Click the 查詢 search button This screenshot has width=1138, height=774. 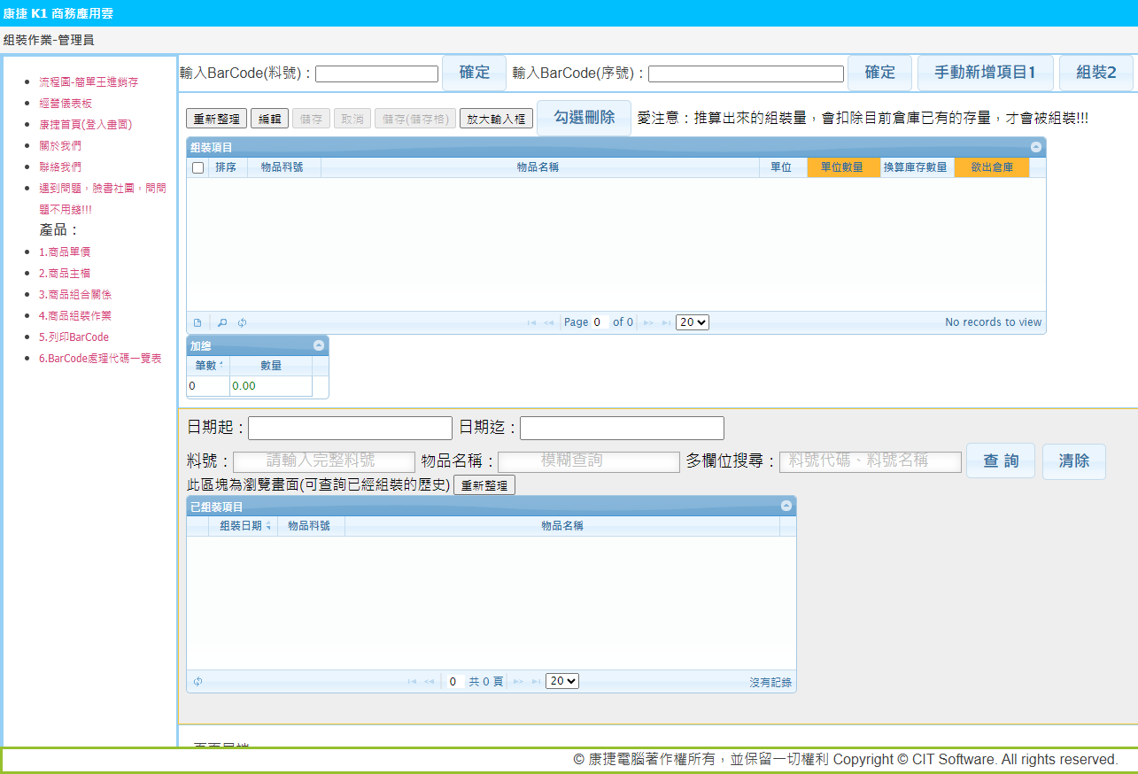pyautogui.click(x=1000, y=461)
